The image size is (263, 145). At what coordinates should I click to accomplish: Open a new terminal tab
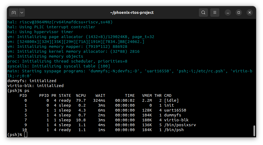tap(14, 13)
